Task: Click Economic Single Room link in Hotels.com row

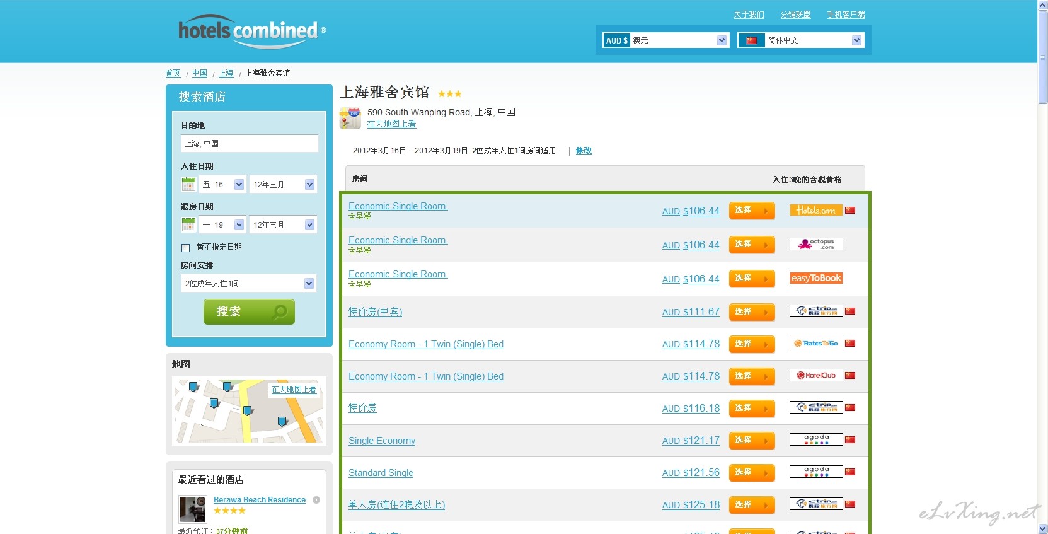Action: (398, 206)
